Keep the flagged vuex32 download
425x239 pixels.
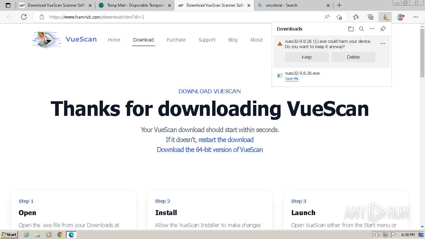click(307, 57)
